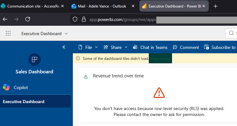Reload the page with refresh icon
Image resolution: width=237 pixels, height=126 pixels.
click(x=28, y=19)
